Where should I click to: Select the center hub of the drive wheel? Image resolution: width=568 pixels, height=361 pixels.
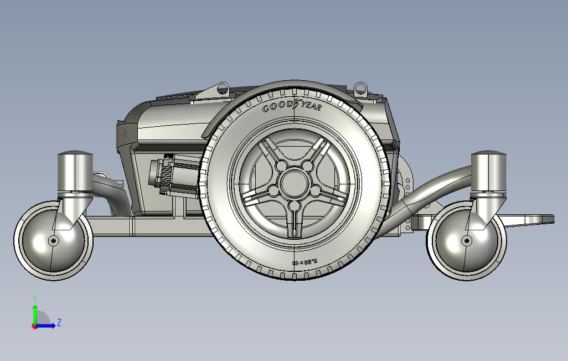click(x=294, y=183)
